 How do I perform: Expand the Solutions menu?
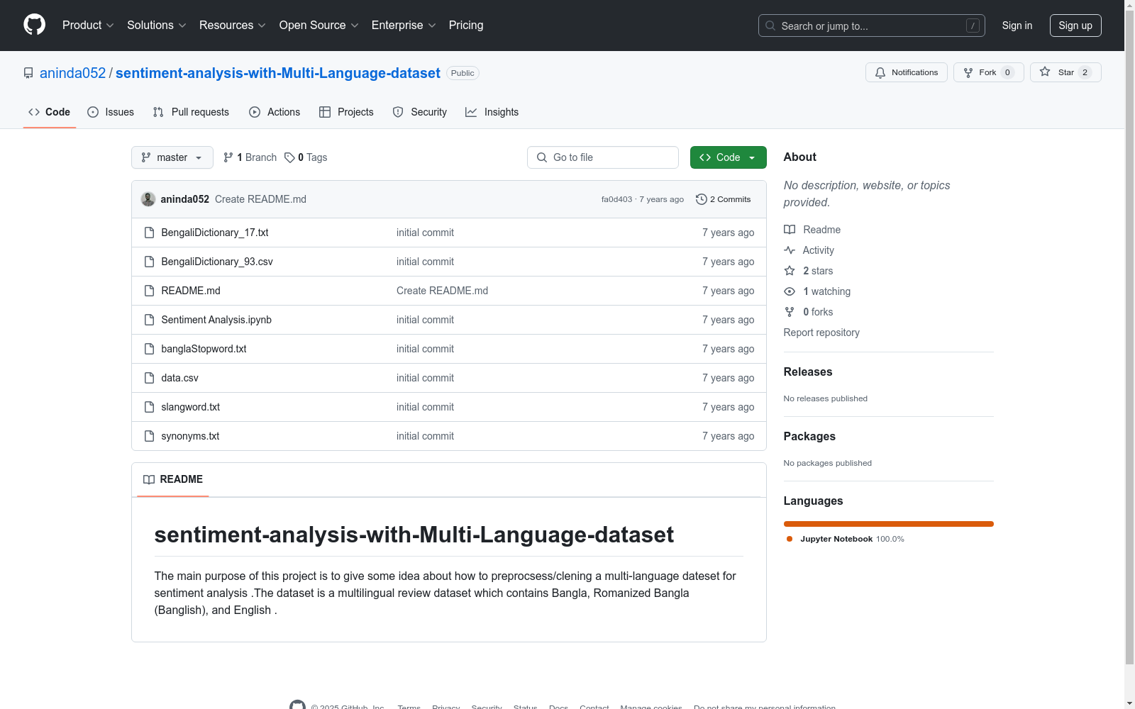click(157, 26)
